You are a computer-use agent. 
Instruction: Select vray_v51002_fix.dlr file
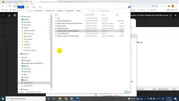(63, 33)
